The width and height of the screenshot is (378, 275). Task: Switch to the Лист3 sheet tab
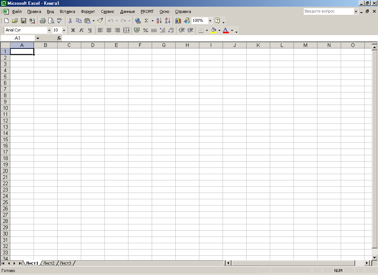66,263
